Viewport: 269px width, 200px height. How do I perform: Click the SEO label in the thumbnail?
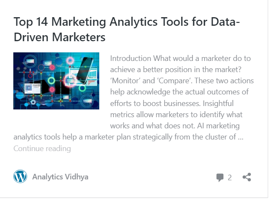(47, 63)
